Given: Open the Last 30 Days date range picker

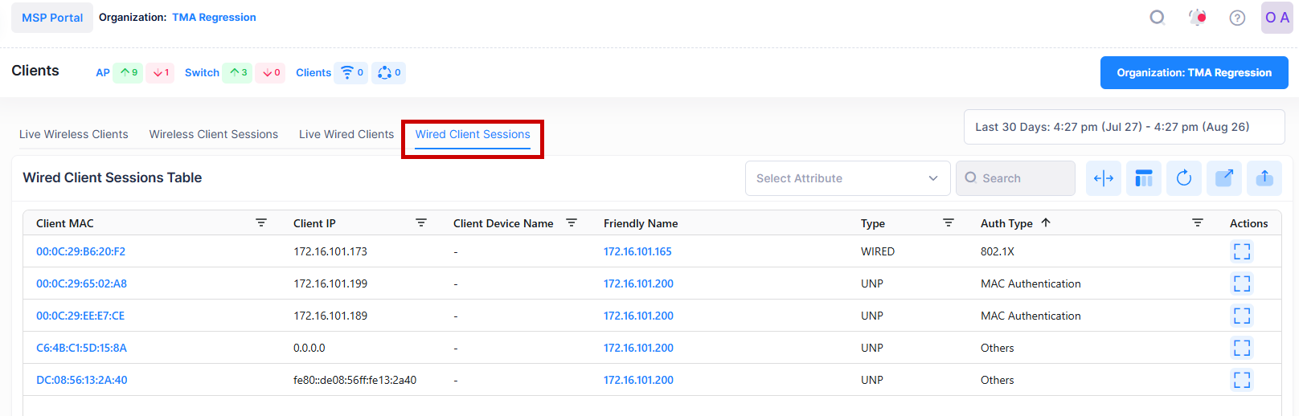Looking at the screenshot, I should tap(1123, 127).
